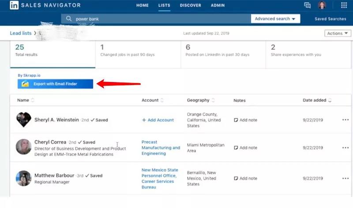Select Cheryl Correa's profile photo
This screenshot has height=208, width=353.
pos(23,147)
